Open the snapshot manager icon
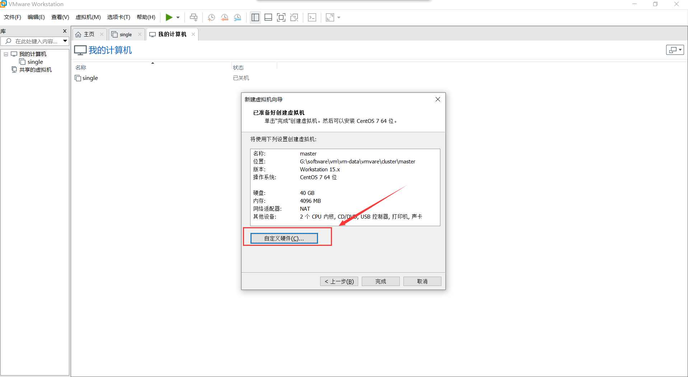688x377 pixels. tap(238, 17)
